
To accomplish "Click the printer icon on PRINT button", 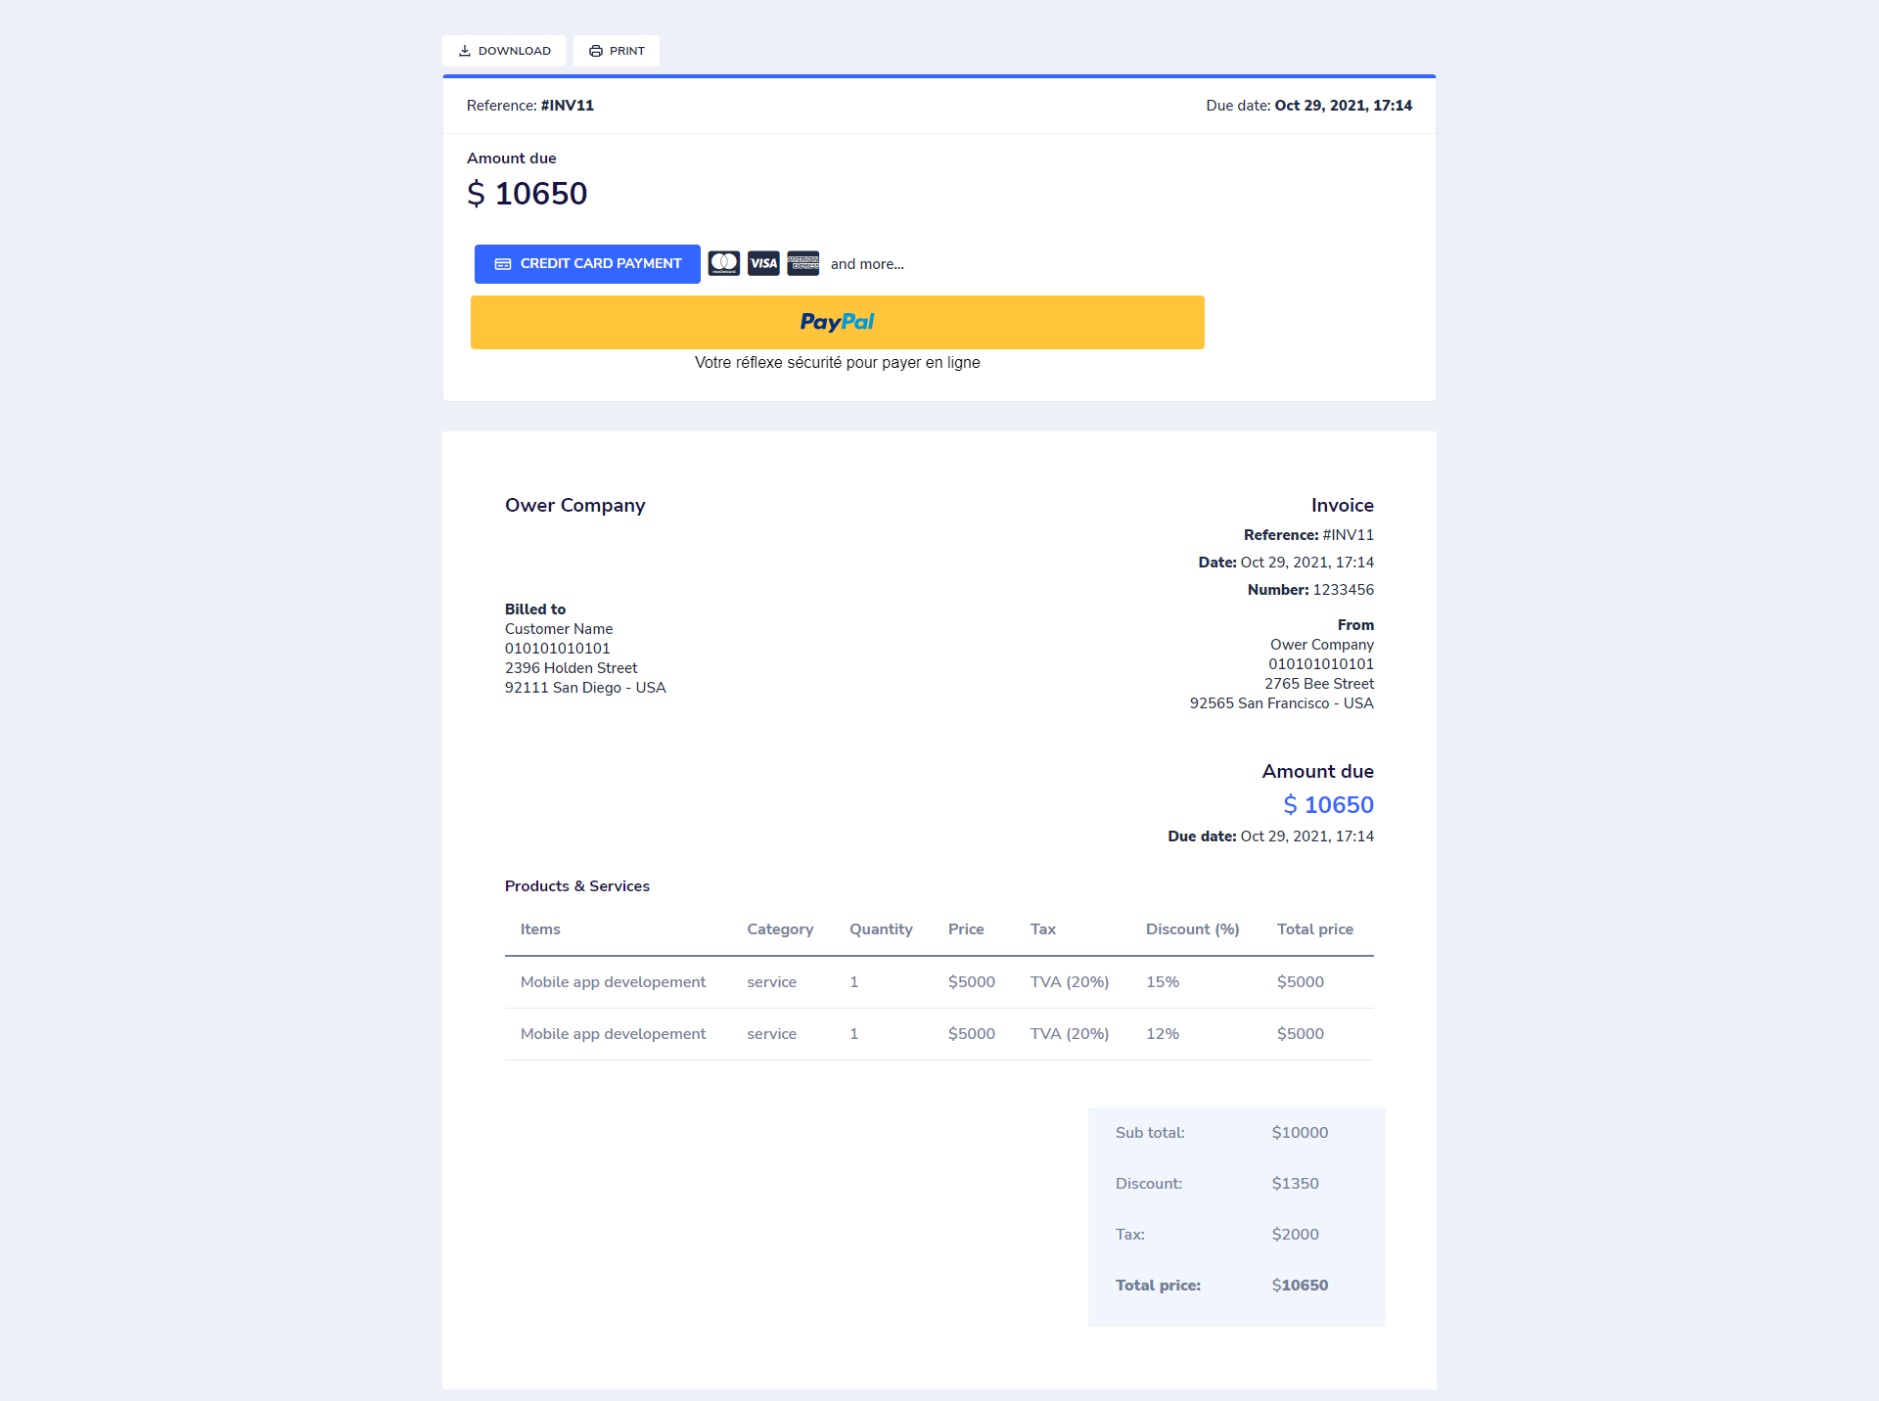I will click(x=595, y=50).
